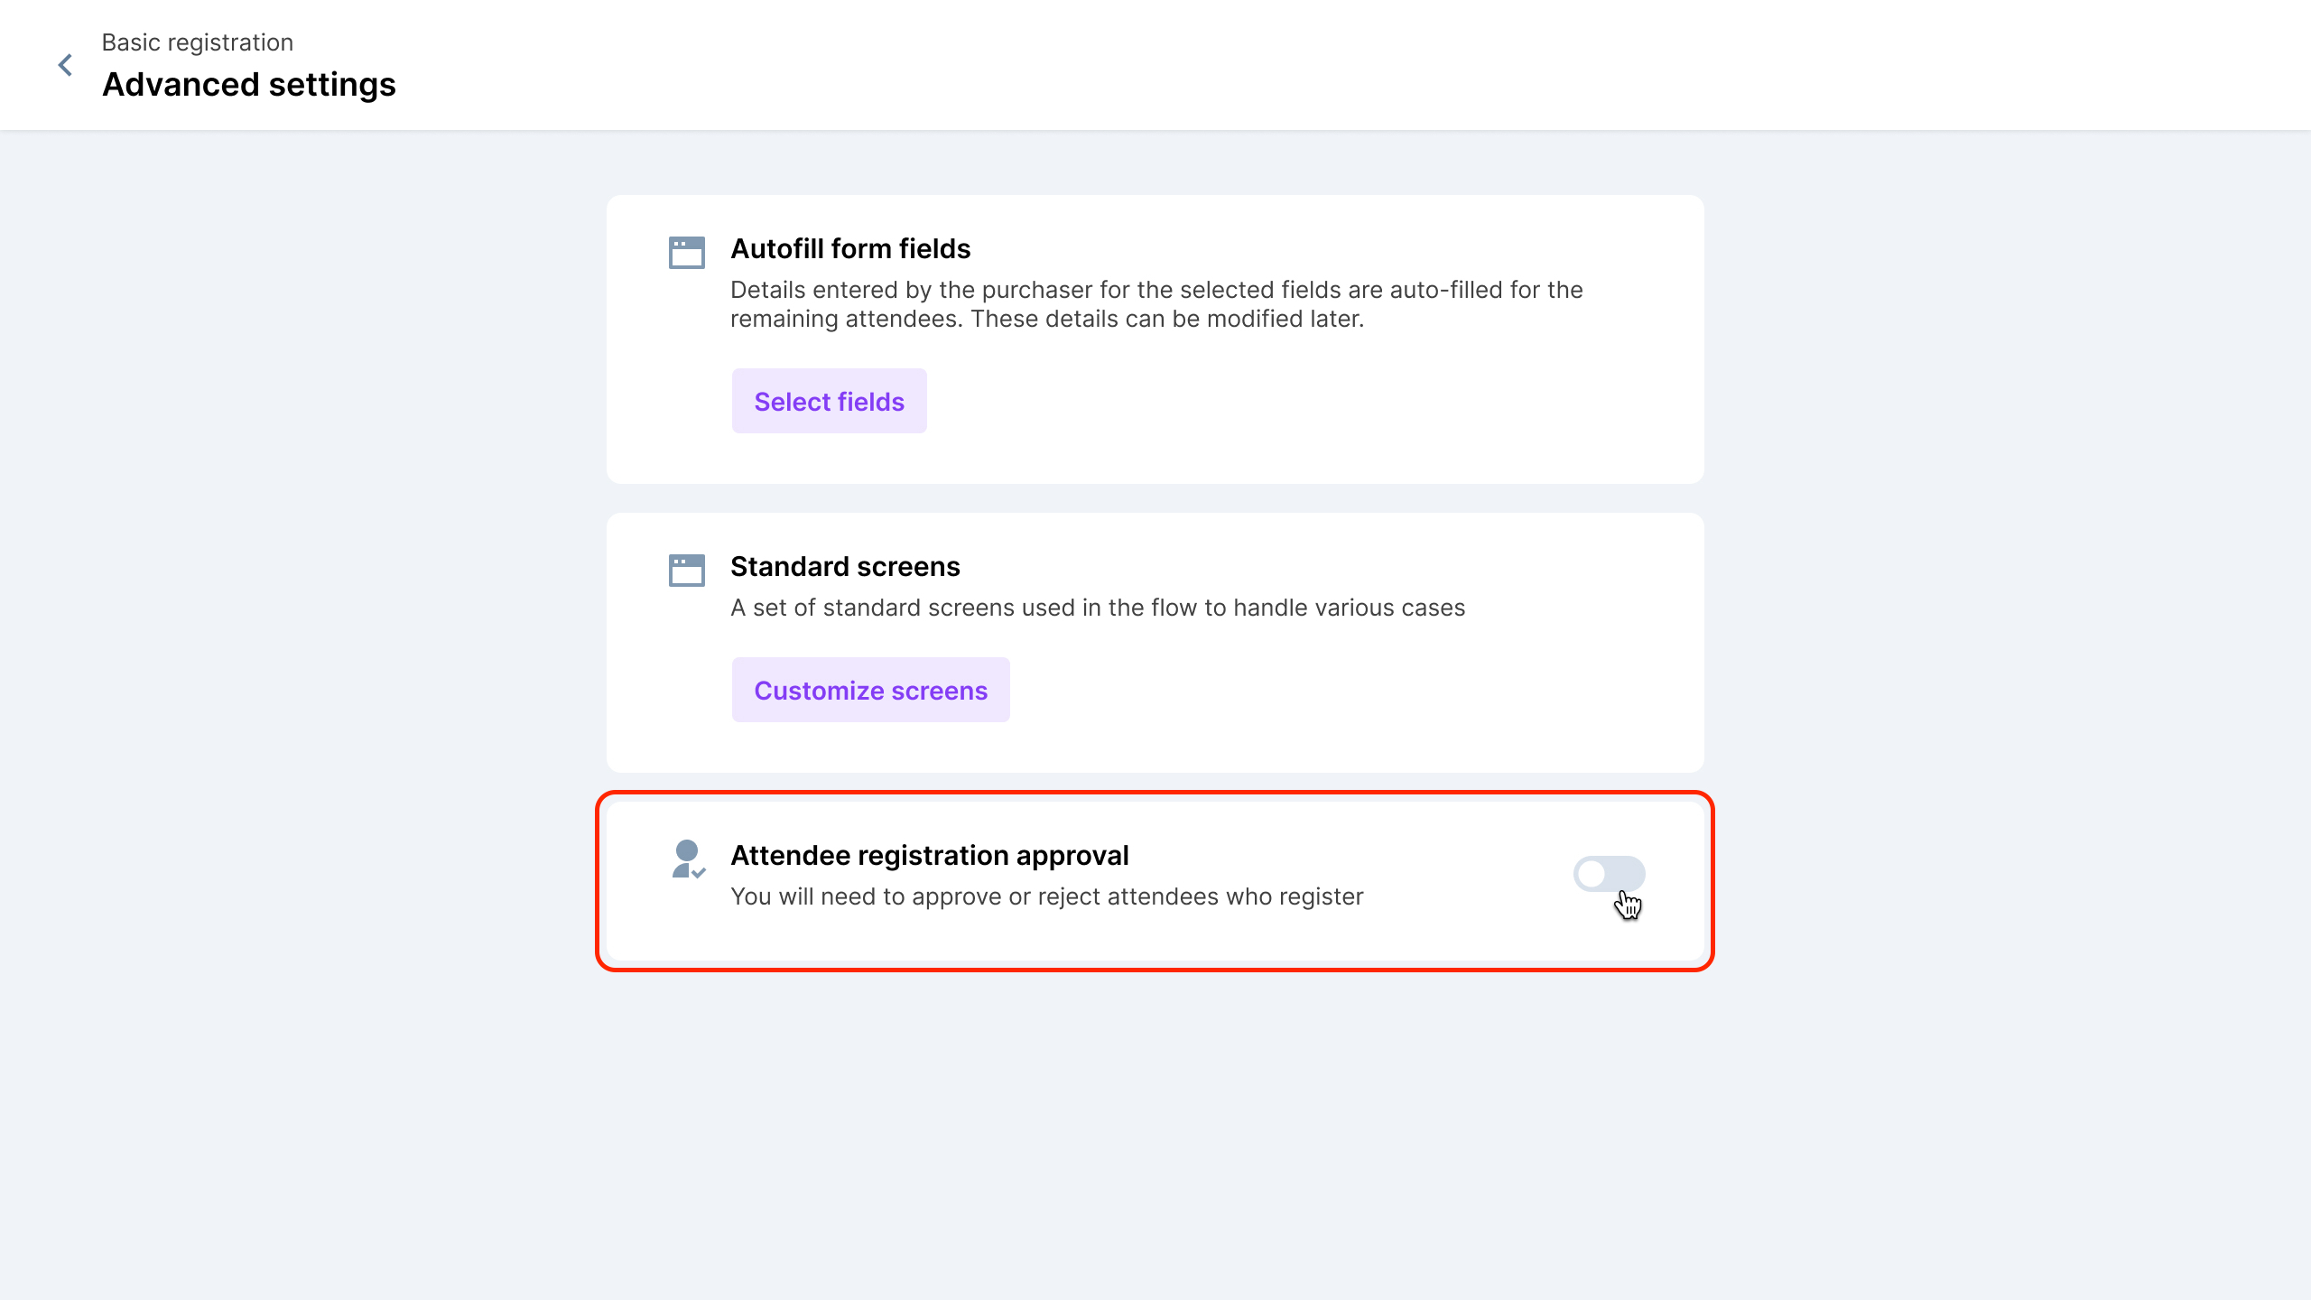
Task: Click the back arrow in the header
Action: coord(65,65)
